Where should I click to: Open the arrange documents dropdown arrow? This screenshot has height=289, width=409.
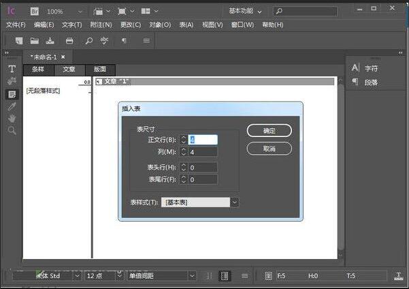pyautogui.click(x=156, y=11)
